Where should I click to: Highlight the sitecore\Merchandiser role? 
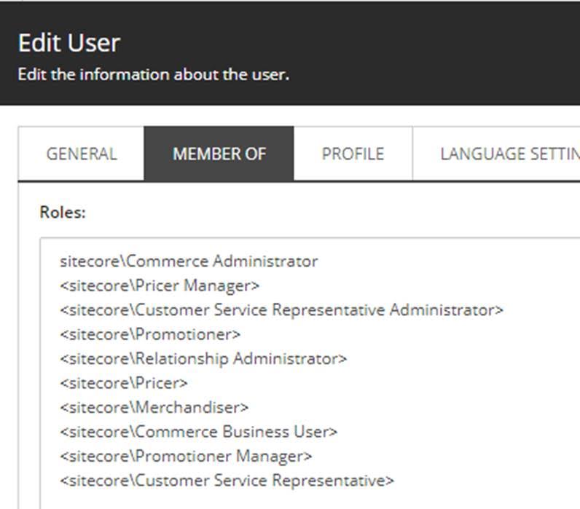click(x=154, y=407)
